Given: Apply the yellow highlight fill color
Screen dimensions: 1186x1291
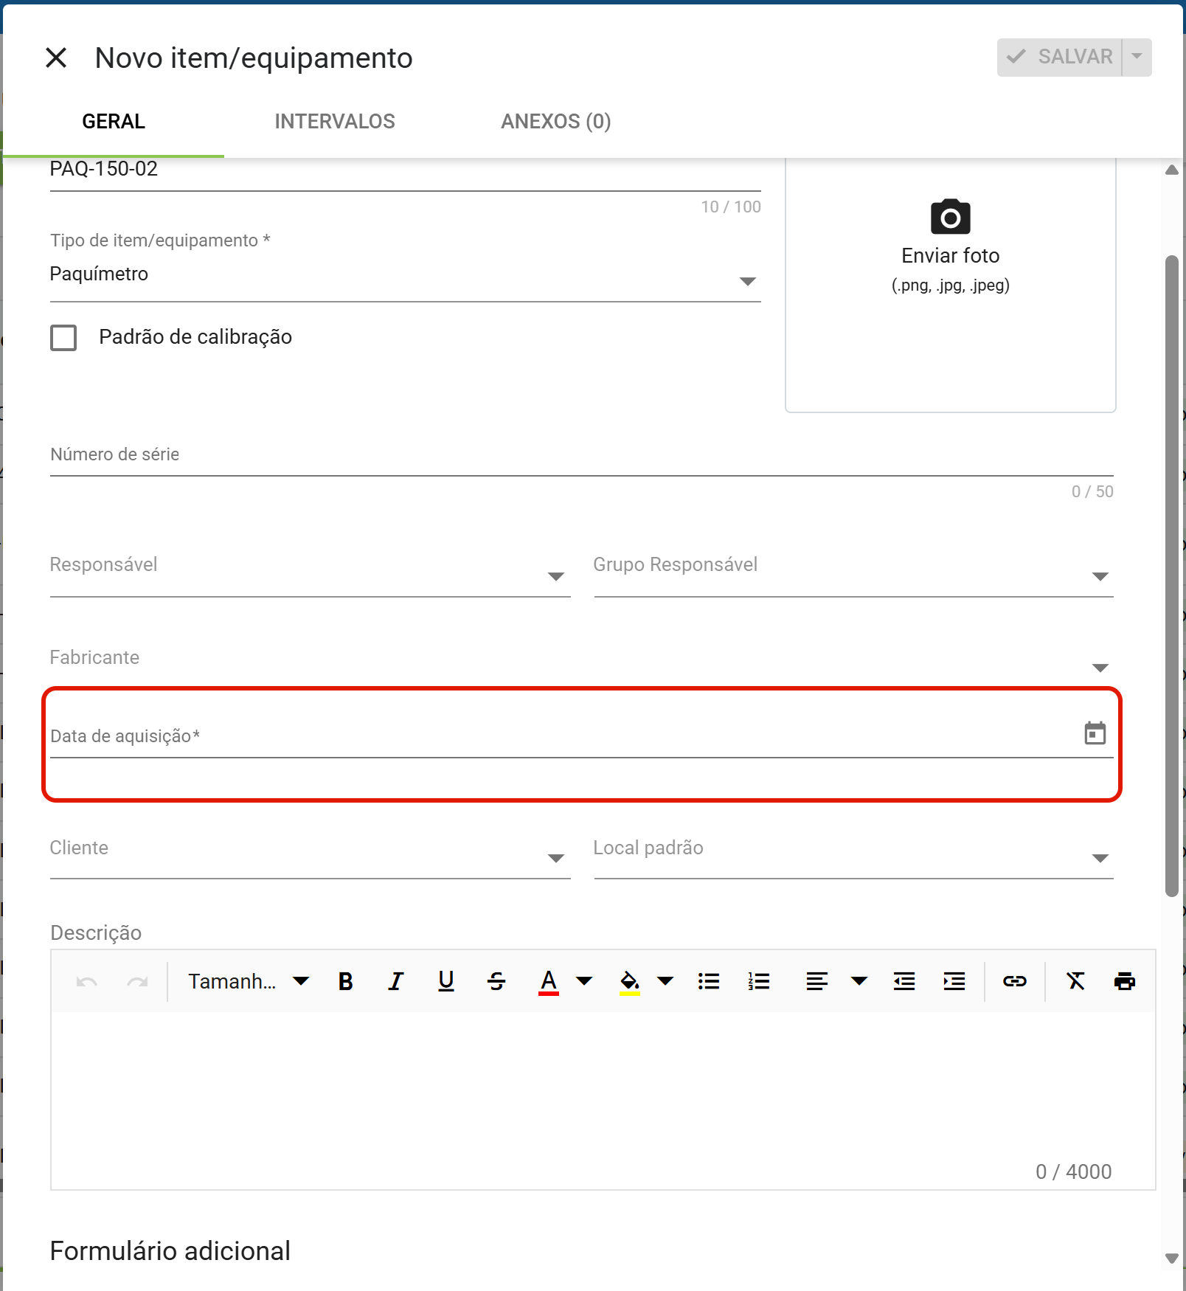Looking at the screenshot, I should 629,981.
